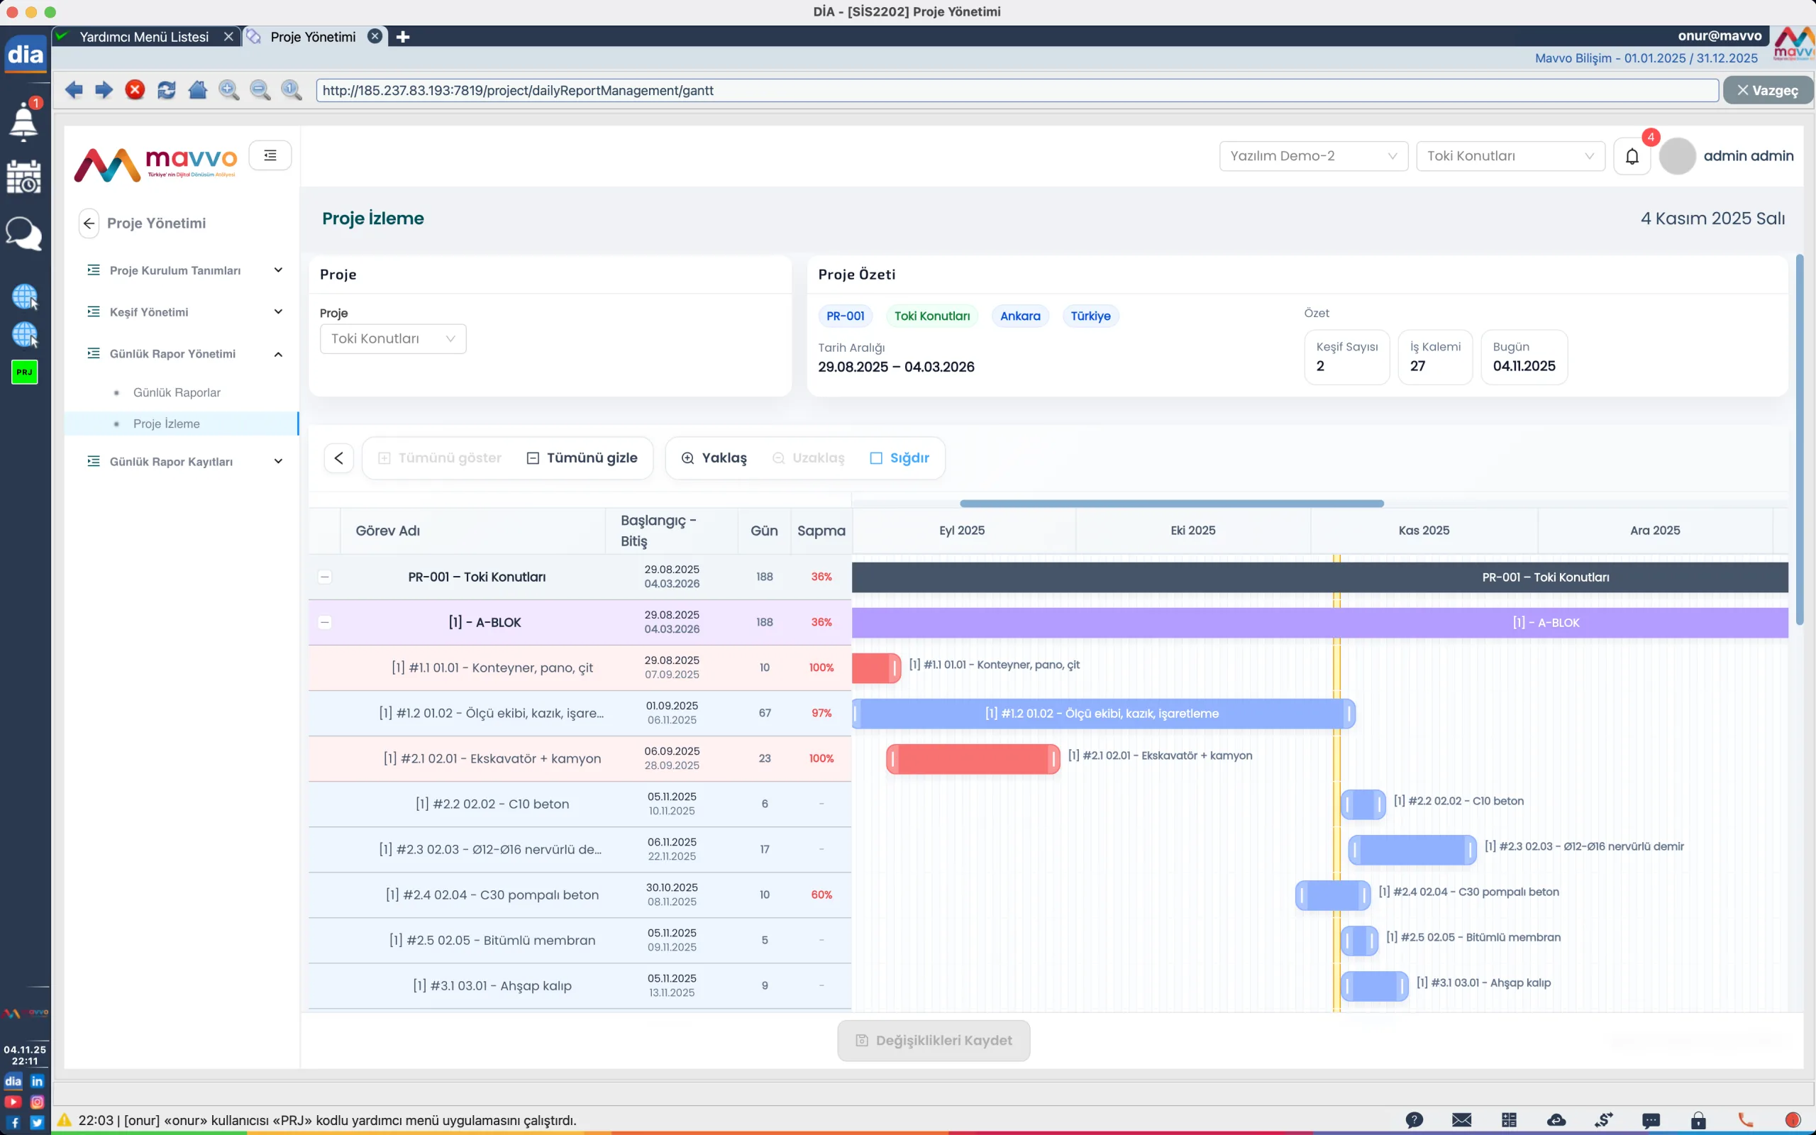Open the Proje Toki Konutları dropdown
The height and width of the screenshot is (1135, 1816).
point(392,338)
